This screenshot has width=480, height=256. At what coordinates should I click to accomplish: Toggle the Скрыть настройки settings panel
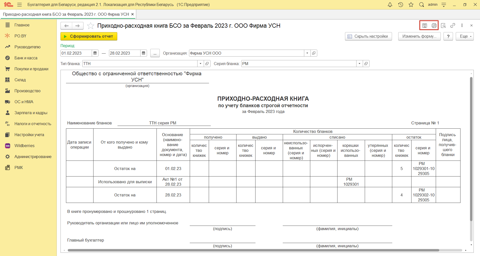[368, 36]
